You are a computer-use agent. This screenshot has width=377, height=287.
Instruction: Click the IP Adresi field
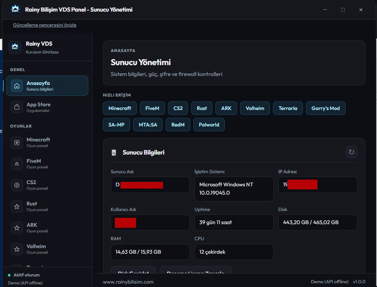tap(318, 185)
